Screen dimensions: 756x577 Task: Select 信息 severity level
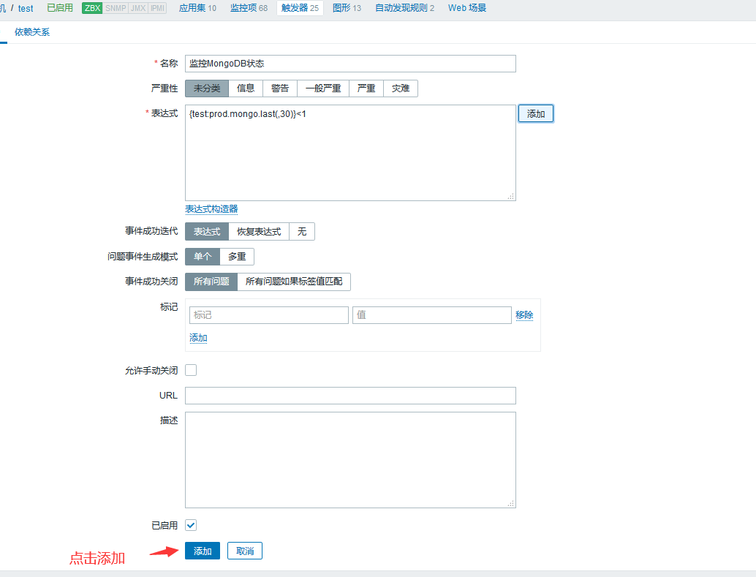point(246,88)
